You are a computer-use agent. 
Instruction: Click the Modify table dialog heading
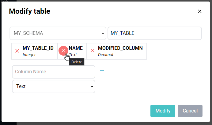pos(29,11)
